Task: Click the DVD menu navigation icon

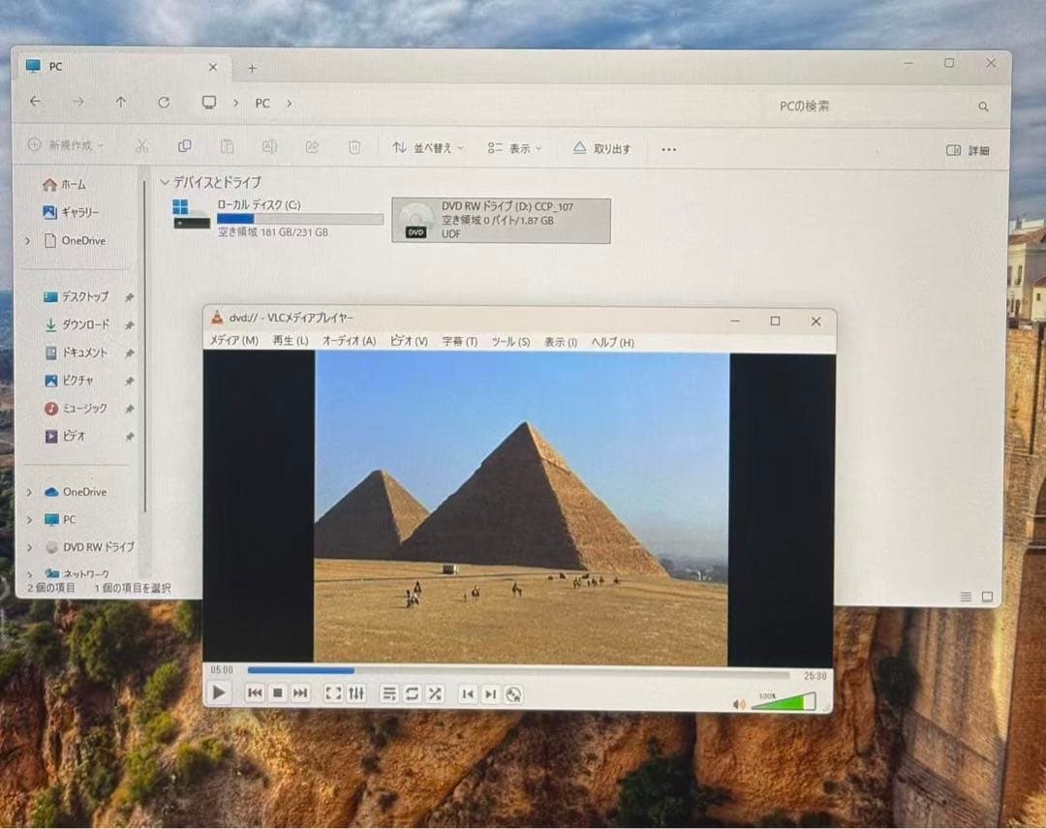Action: [x=511, y=693]
